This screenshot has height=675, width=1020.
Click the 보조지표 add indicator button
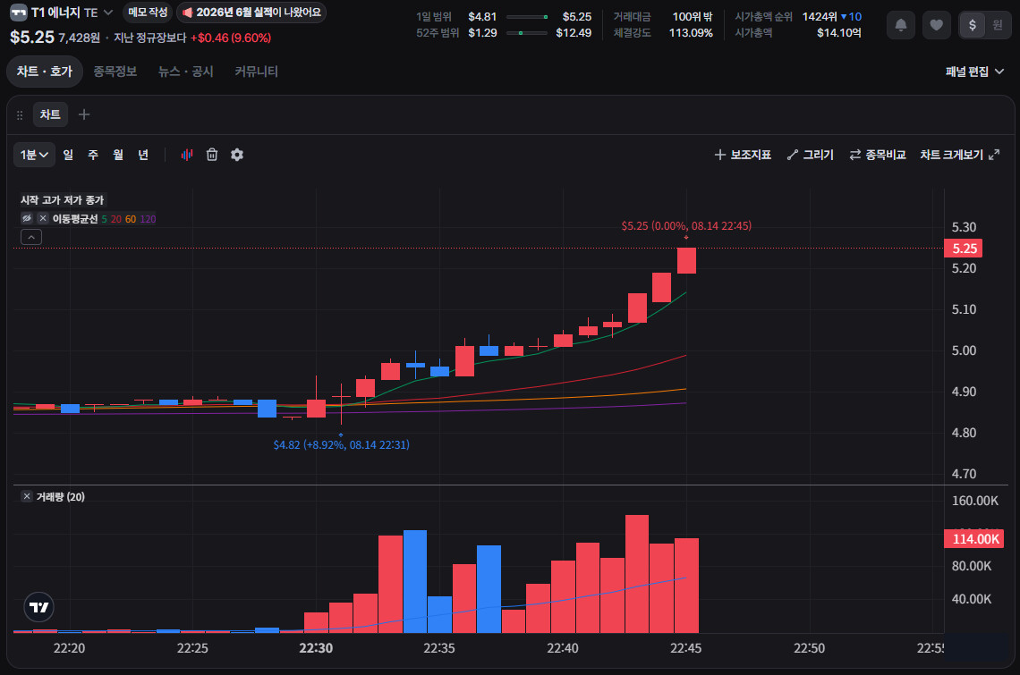[743, 155]
